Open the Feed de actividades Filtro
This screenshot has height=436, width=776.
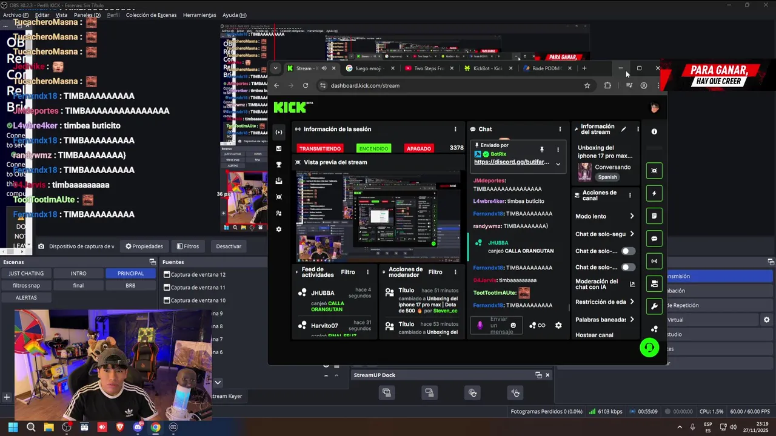click(348, 272)
